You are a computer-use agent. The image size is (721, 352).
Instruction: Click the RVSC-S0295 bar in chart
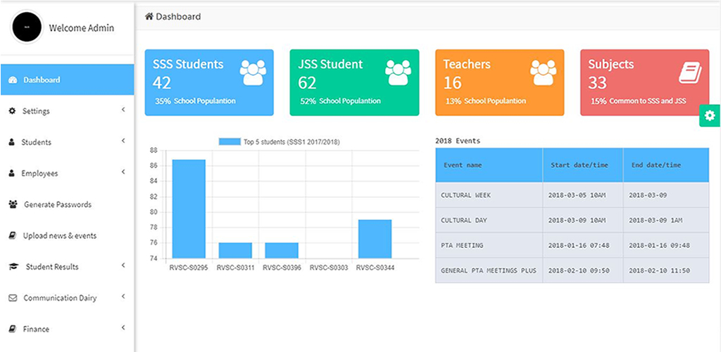pos(189,209)
